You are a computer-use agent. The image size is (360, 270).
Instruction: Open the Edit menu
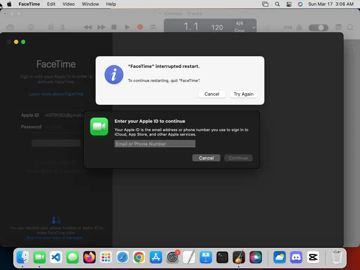(51, 4)
